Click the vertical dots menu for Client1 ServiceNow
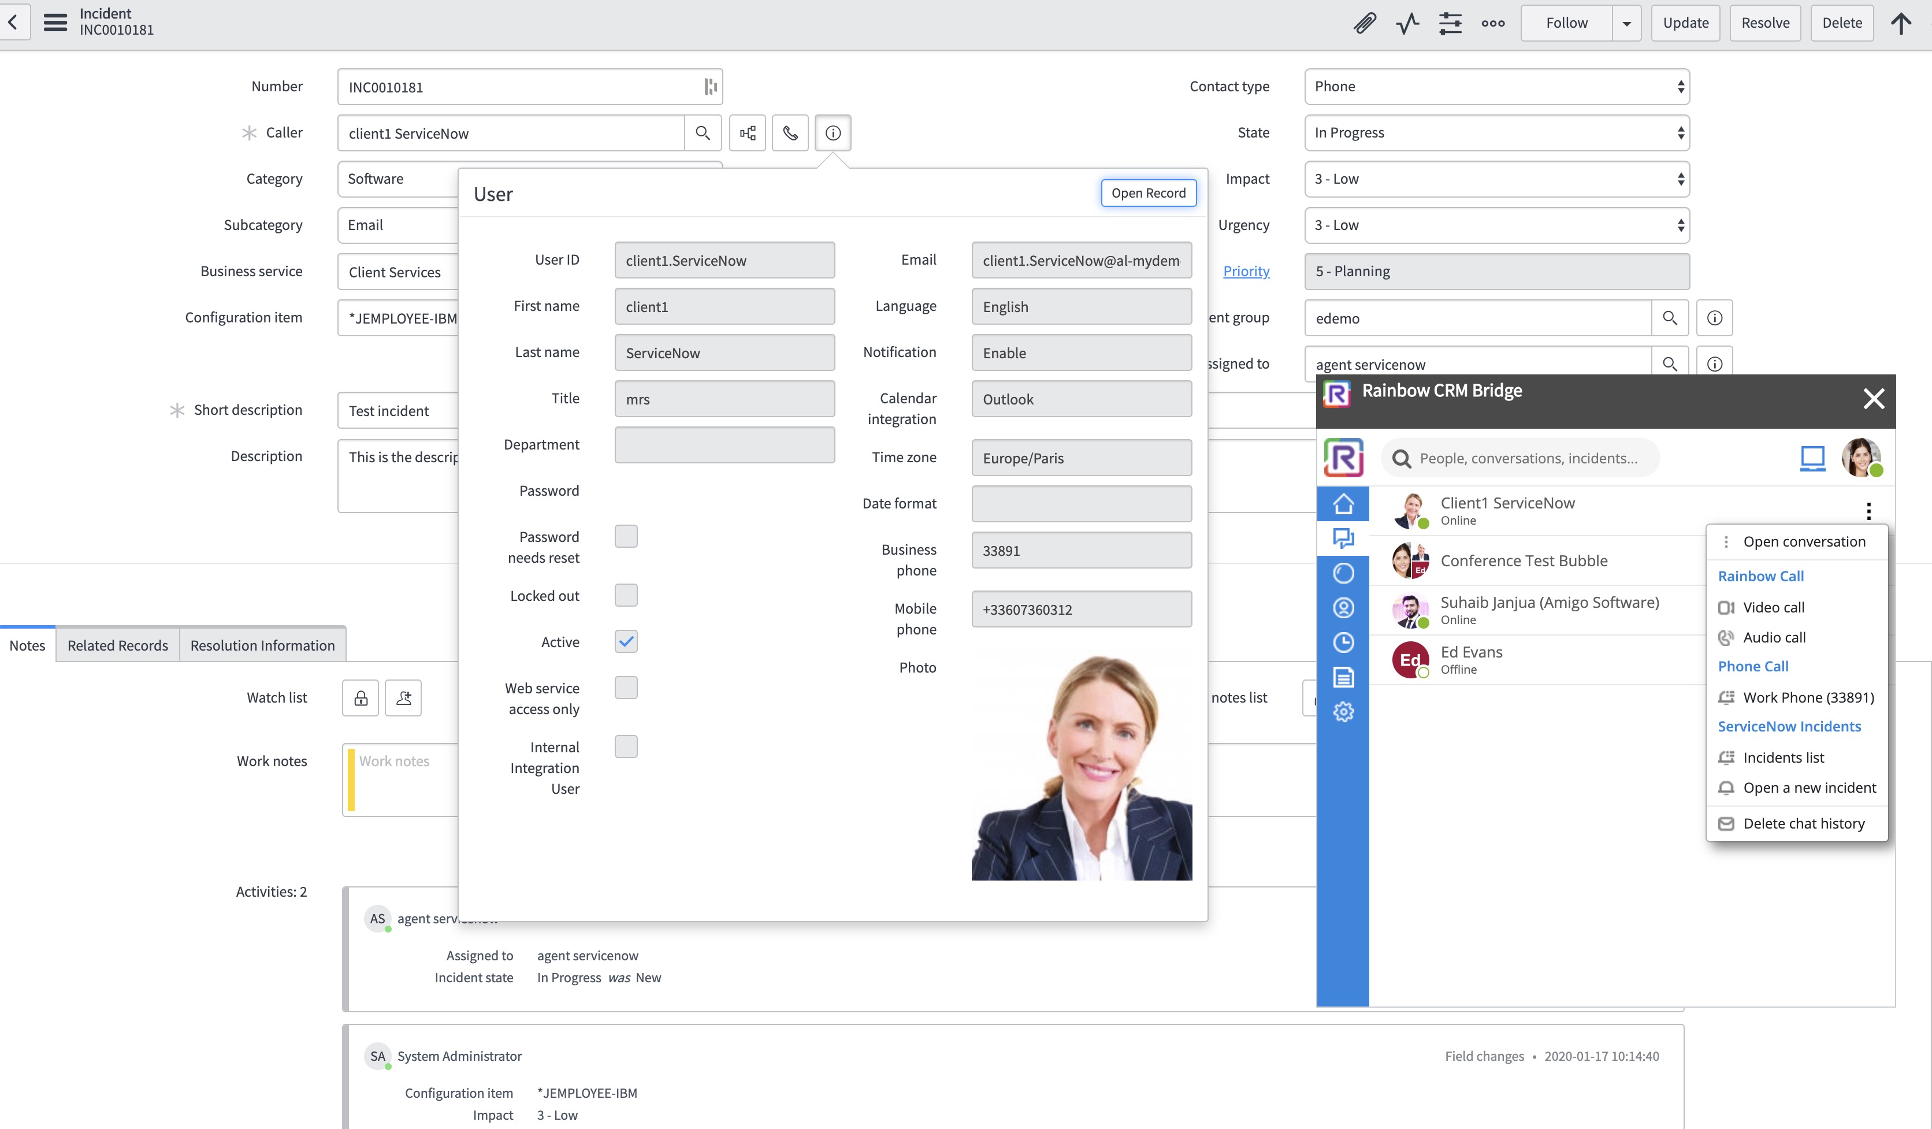This screenshot has width=1932, height=1129. [x=1869, y=510]
